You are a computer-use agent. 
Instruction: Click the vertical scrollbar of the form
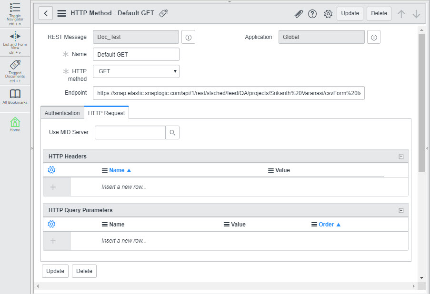(421, 102)
